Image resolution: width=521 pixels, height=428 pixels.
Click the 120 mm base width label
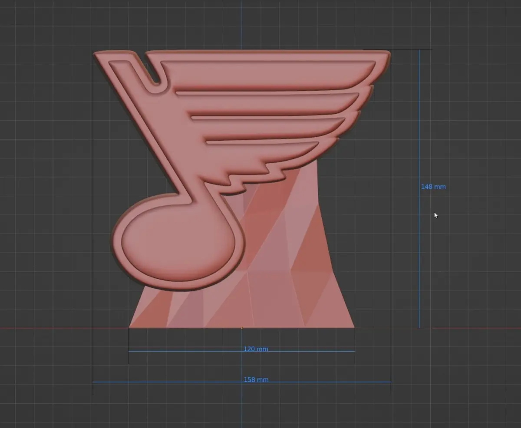(256, 349)
